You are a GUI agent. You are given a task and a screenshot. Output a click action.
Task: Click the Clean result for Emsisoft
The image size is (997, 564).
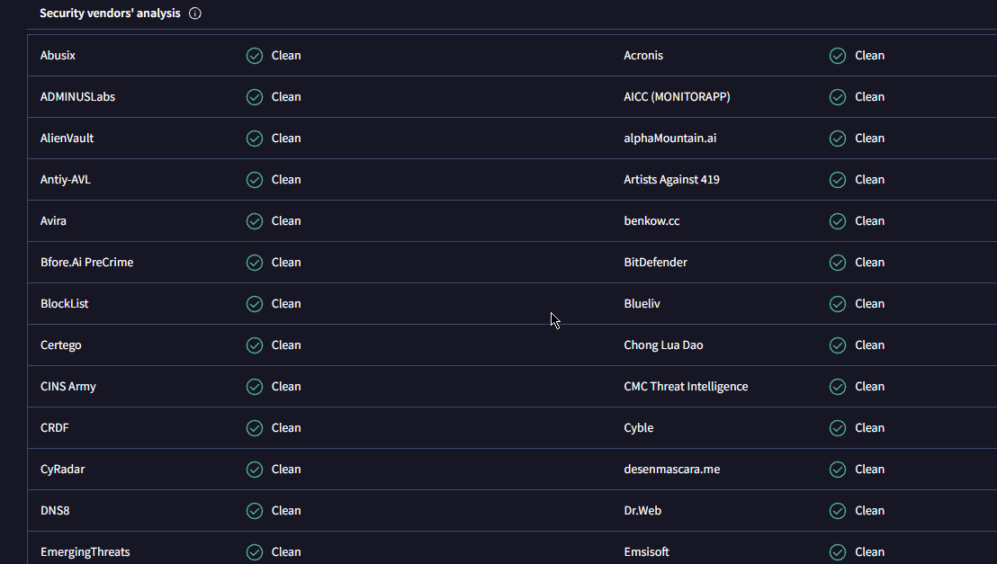869,552
